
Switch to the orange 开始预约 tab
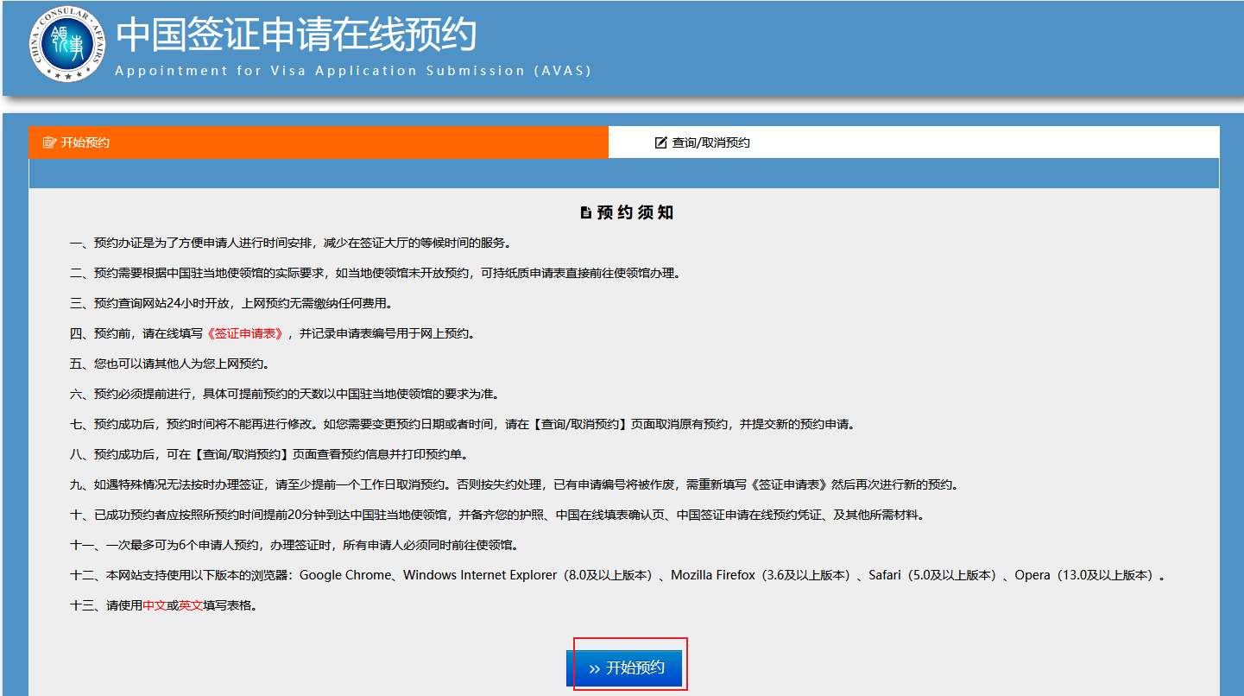tap(318, 142)
